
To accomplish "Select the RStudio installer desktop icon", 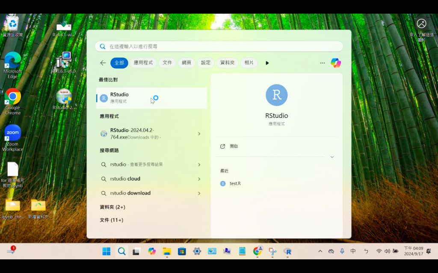I will pos(64,99).
